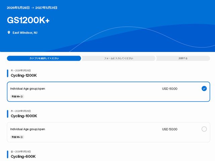Viewport: 215px width, 161px height.
Task: Click the arrow between the event dates
Action: (33, 7)
